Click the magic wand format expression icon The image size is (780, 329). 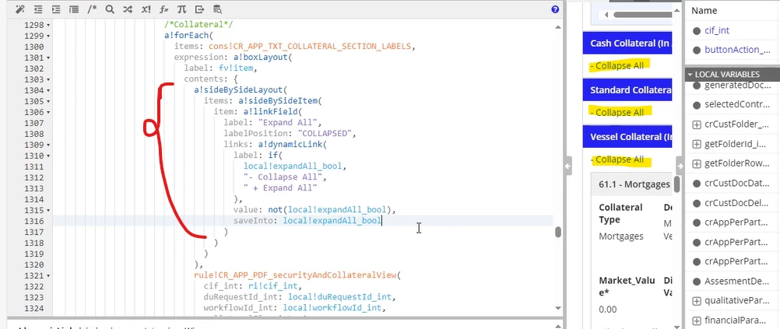point(20,9)
